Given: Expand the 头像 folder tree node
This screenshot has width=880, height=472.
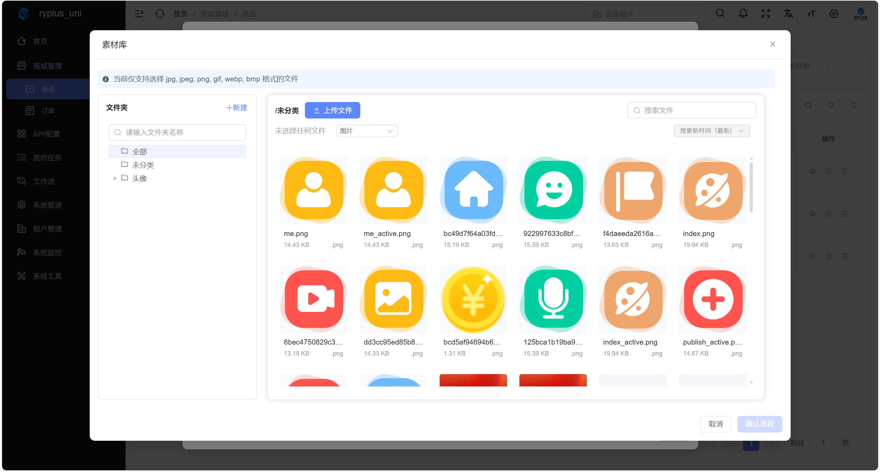Looking at the screenshot, I should click(x=115, y=178).
